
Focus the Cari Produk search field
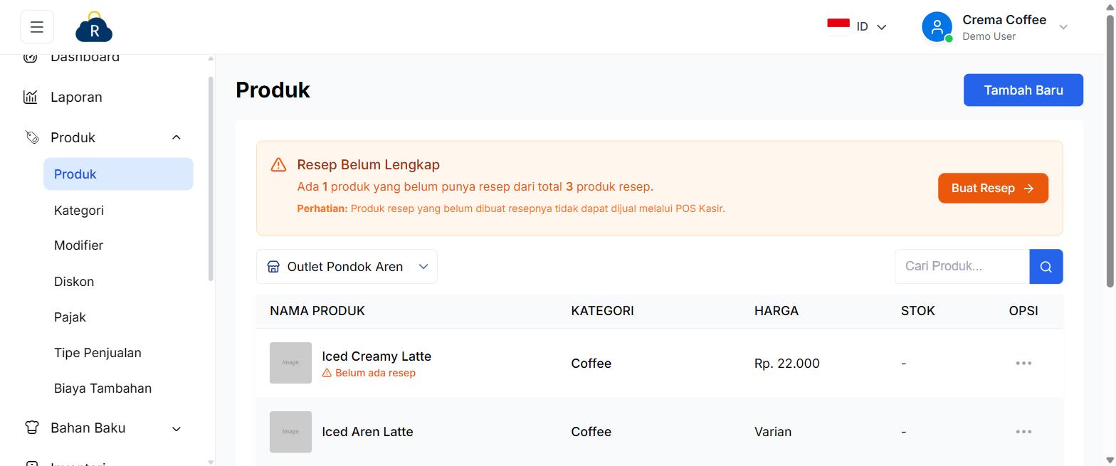point(962,266)
